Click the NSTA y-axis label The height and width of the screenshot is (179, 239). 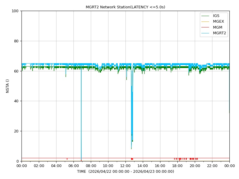7,86
